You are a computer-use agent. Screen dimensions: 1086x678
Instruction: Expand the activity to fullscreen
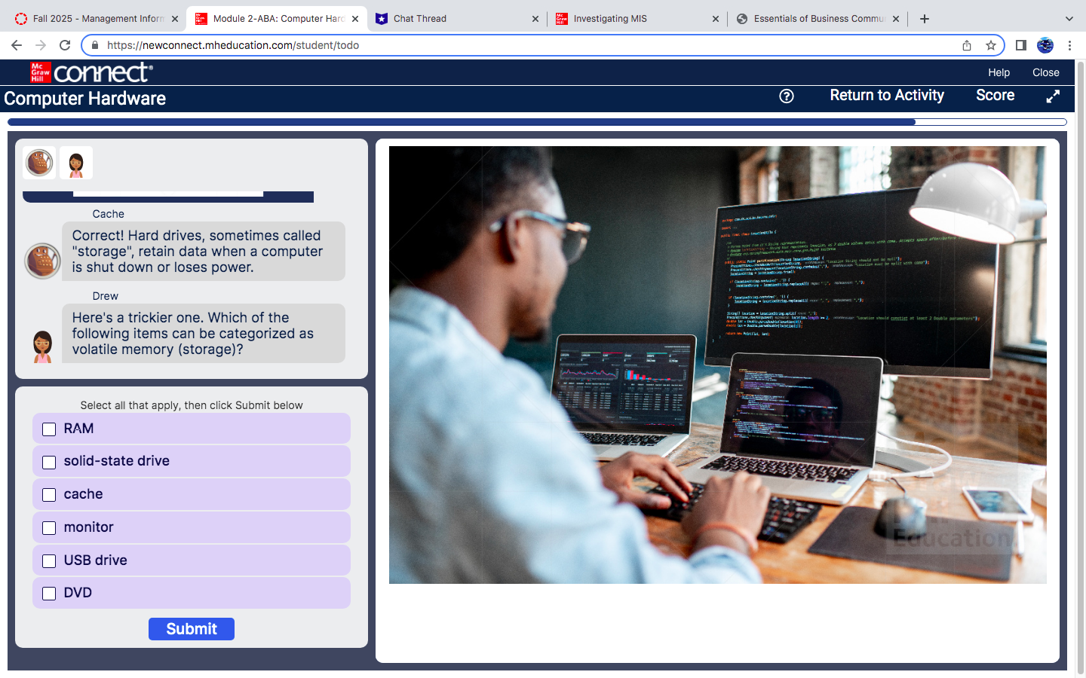coord(1053,96)
